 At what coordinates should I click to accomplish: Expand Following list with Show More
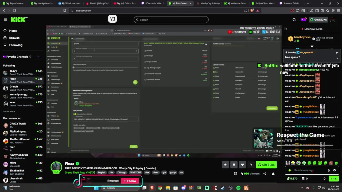coord(9,111)
